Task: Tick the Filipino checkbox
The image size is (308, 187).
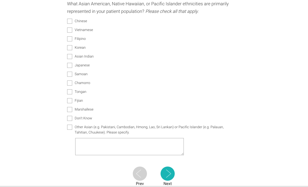Action: (70, 39)
